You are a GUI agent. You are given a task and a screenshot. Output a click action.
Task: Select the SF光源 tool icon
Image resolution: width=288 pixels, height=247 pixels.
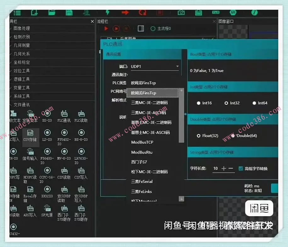[47, 211]
